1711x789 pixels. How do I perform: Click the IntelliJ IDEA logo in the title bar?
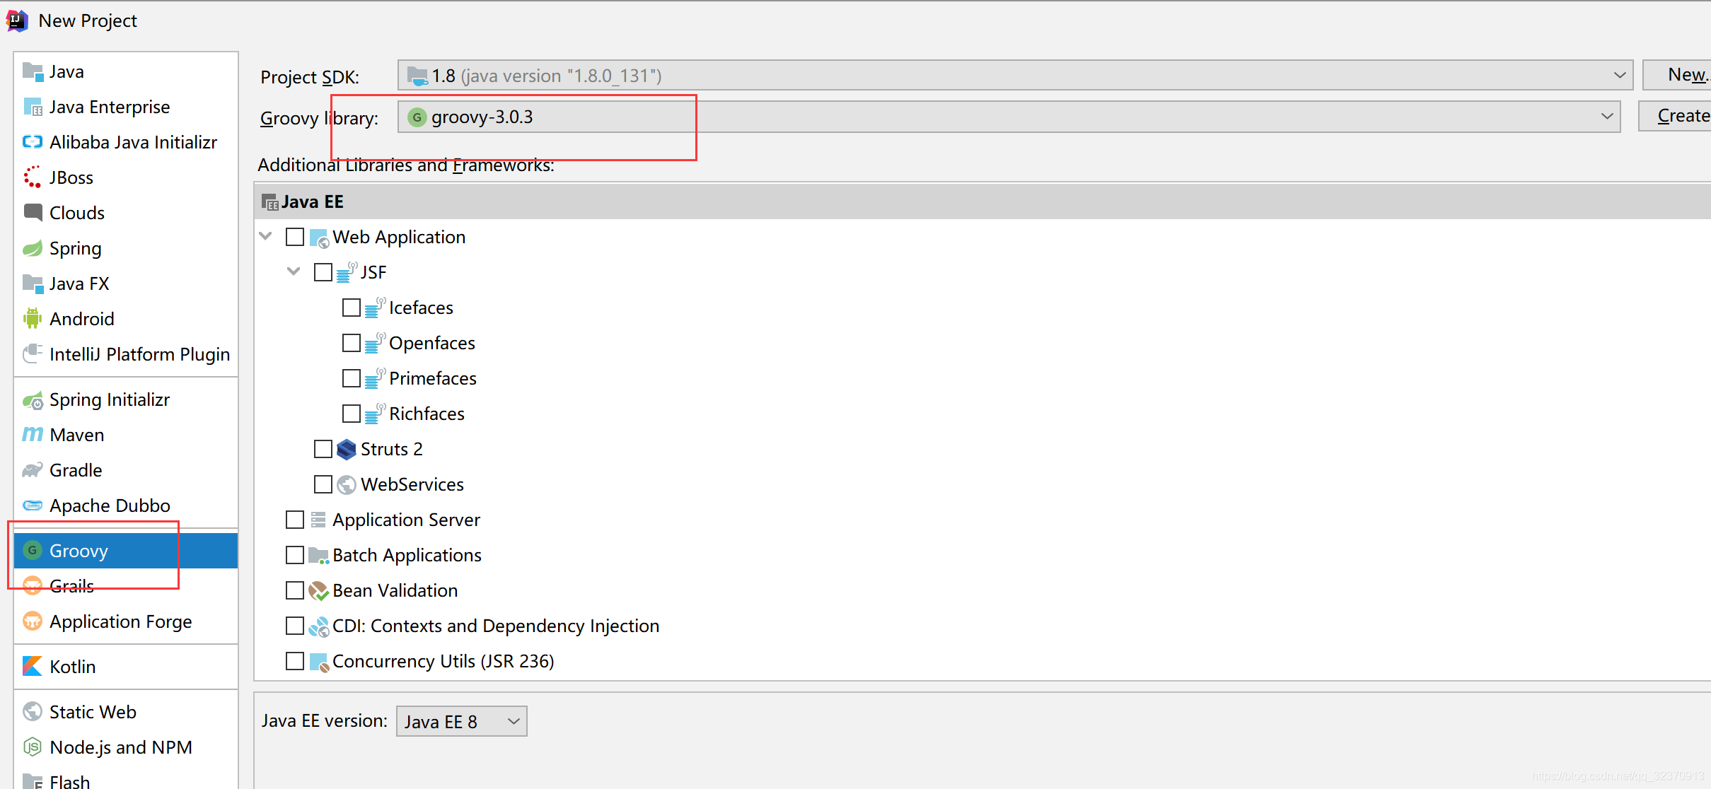pyautogui.click(x=17, y=21)
